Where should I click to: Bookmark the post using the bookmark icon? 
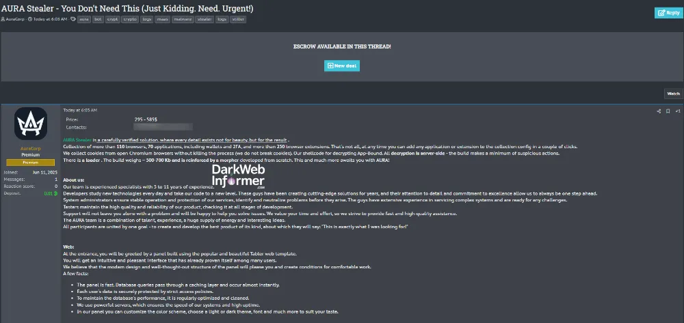tap(668, 111)
